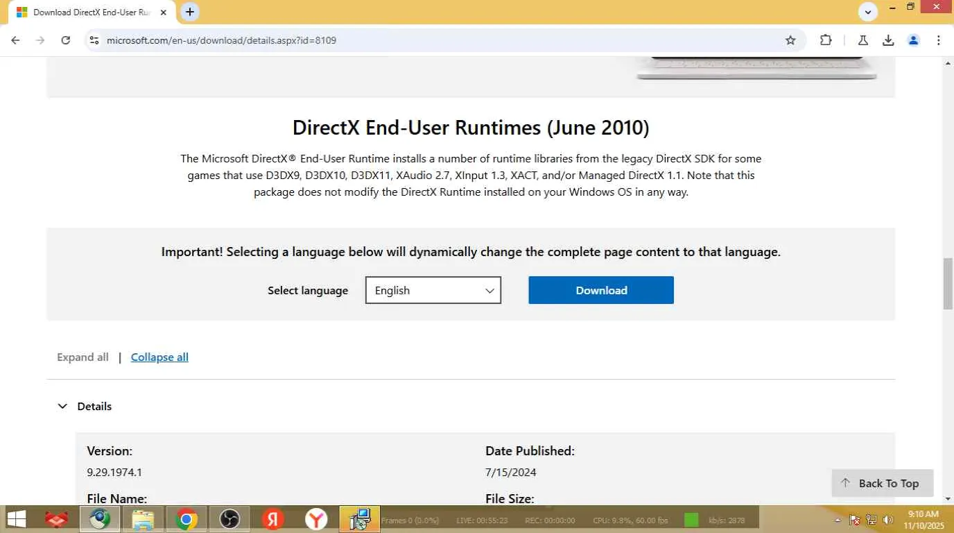The width and height of the screenshot is (954, 533).
Task: Click the taskbar clock showing 9:10 AM
Action: tap(924, 520)
